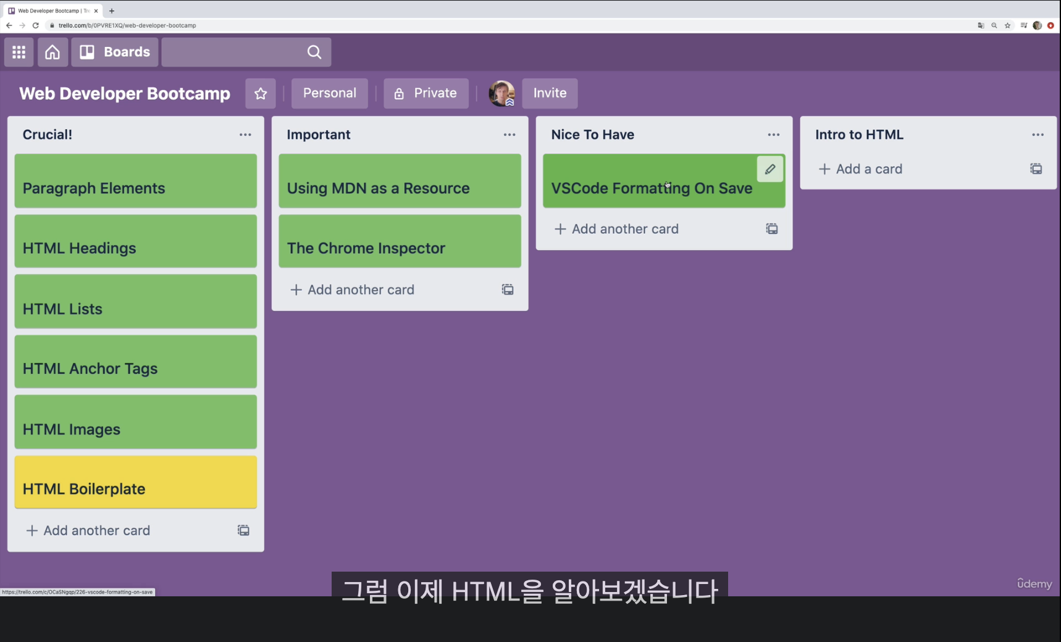This screenshot has width=1061, height=642.
Task: Add another card to Important list
Action: coord(353,290)
